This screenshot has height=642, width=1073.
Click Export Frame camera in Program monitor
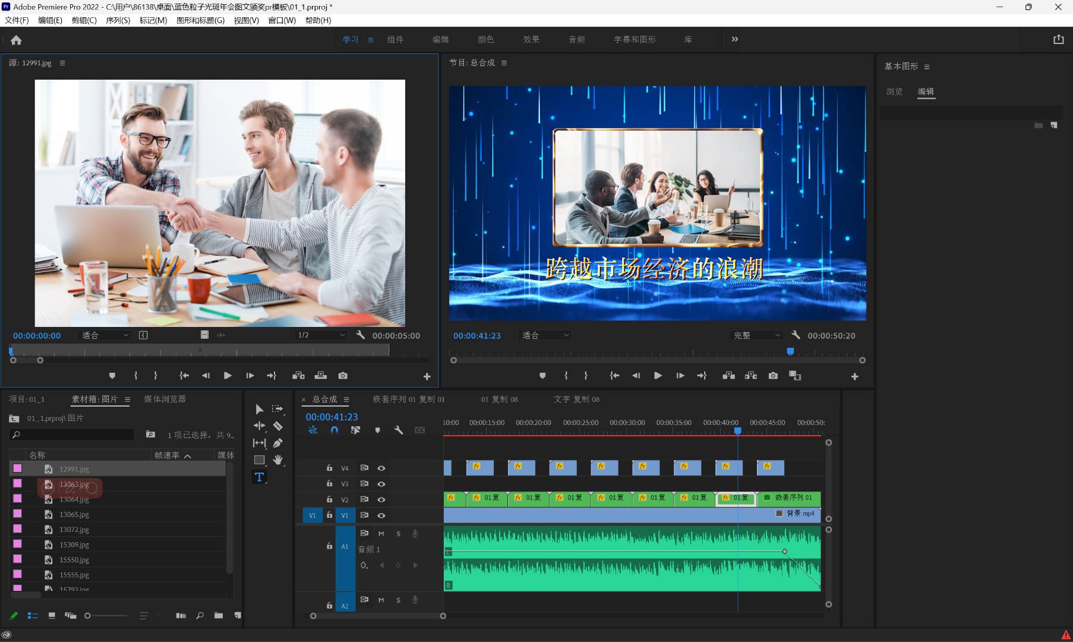(773, 376)
